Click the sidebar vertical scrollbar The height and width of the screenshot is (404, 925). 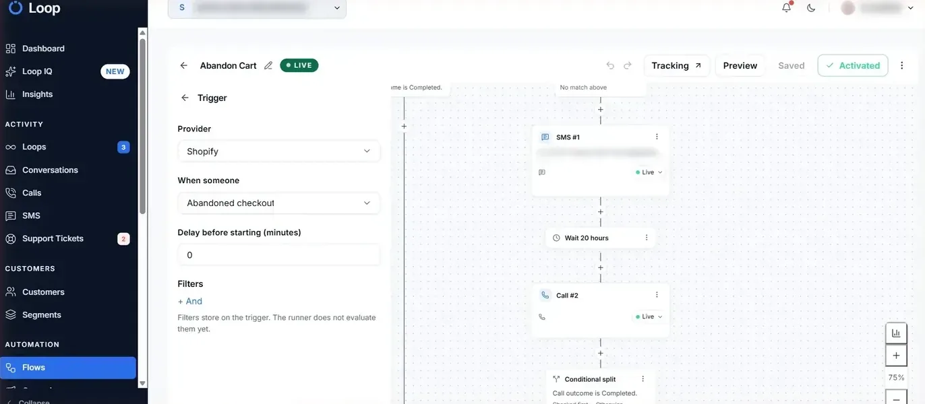(142, 127)
